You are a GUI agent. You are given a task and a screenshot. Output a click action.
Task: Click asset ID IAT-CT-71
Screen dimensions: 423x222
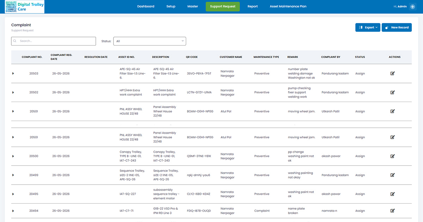(127, 211)
